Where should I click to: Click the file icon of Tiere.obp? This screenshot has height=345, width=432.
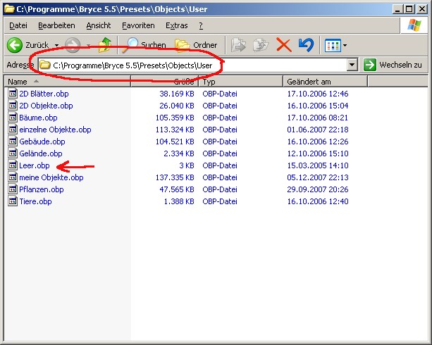tap(13, 201)
